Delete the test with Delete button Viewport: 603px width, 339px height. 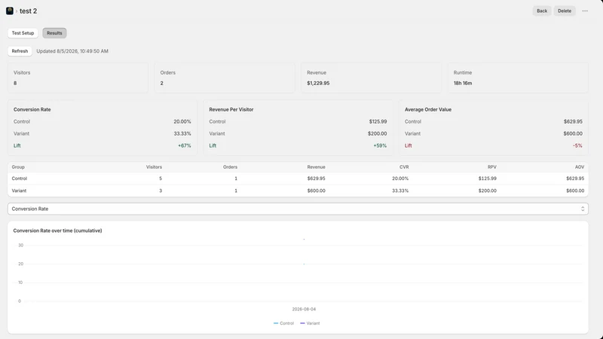pos(565,11)
